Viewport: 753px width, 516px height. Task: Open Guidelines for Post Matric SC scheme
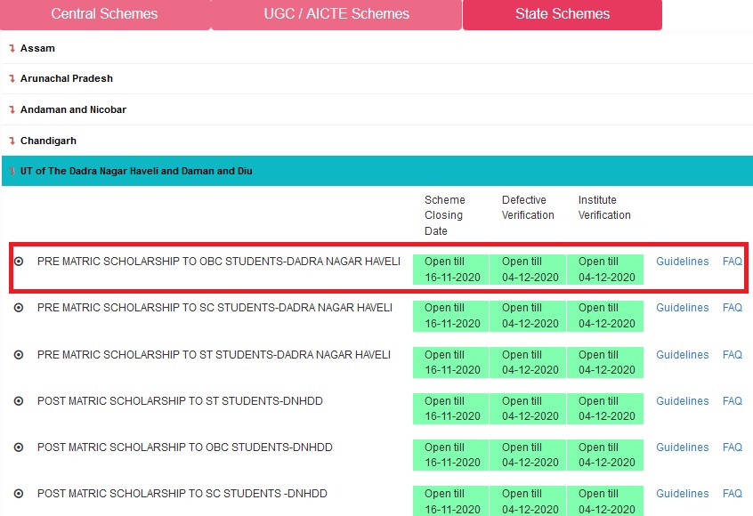click(682, 494)
